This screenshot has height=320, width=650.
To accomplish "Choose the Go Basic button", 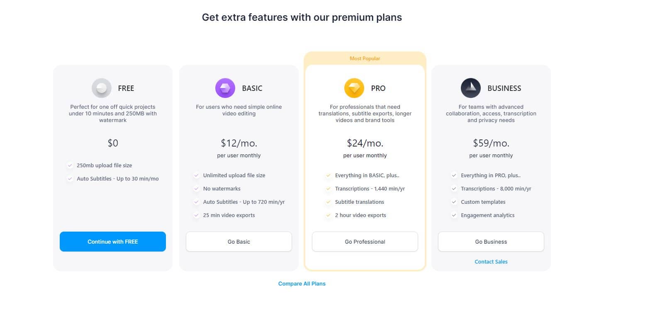I will pos(239,242).
